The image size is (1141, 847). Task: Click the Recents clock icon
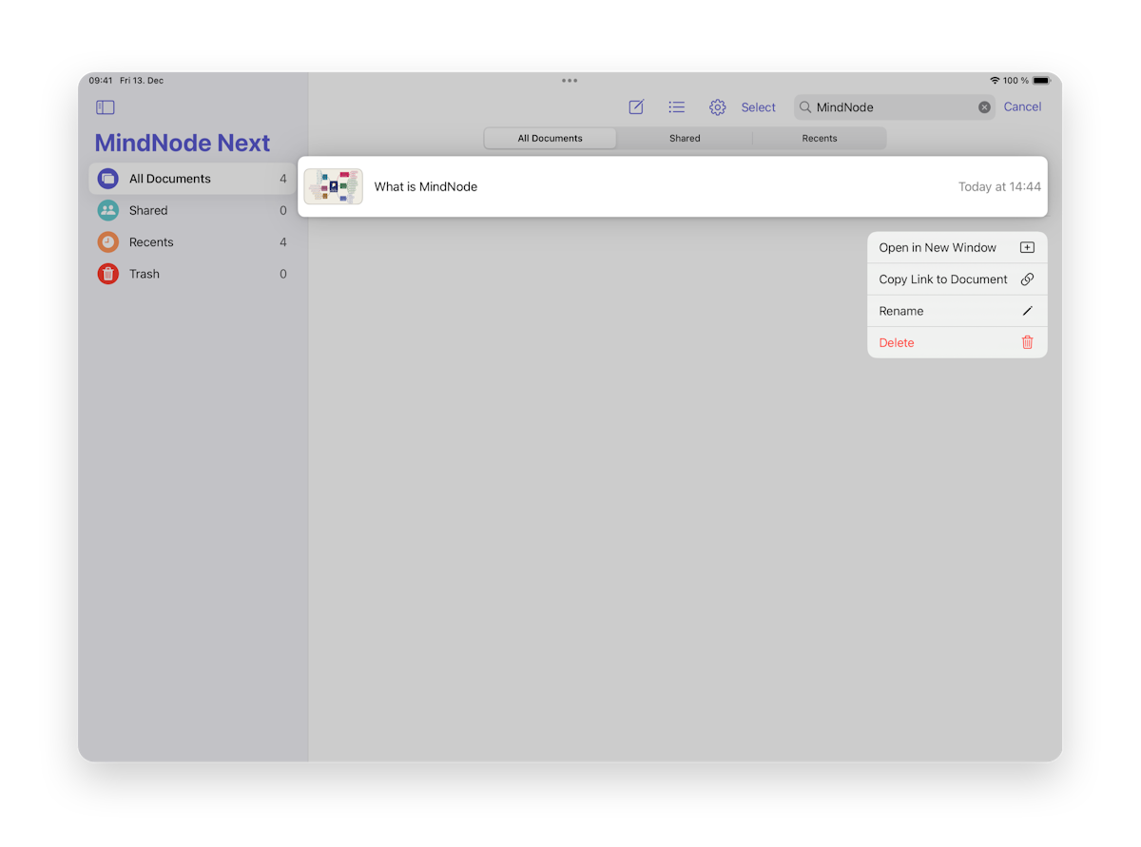(108, 242)
